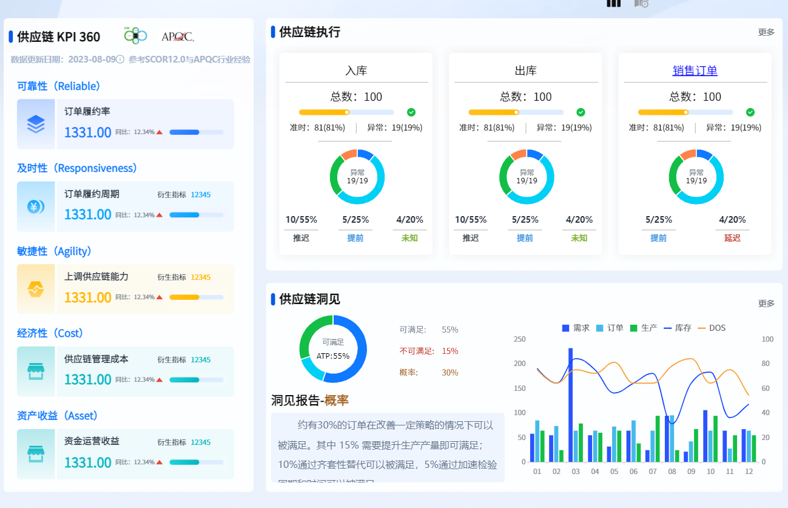
Task: Expand 更多 in 供应链执行 panel
Action: (x=766, y=32)
